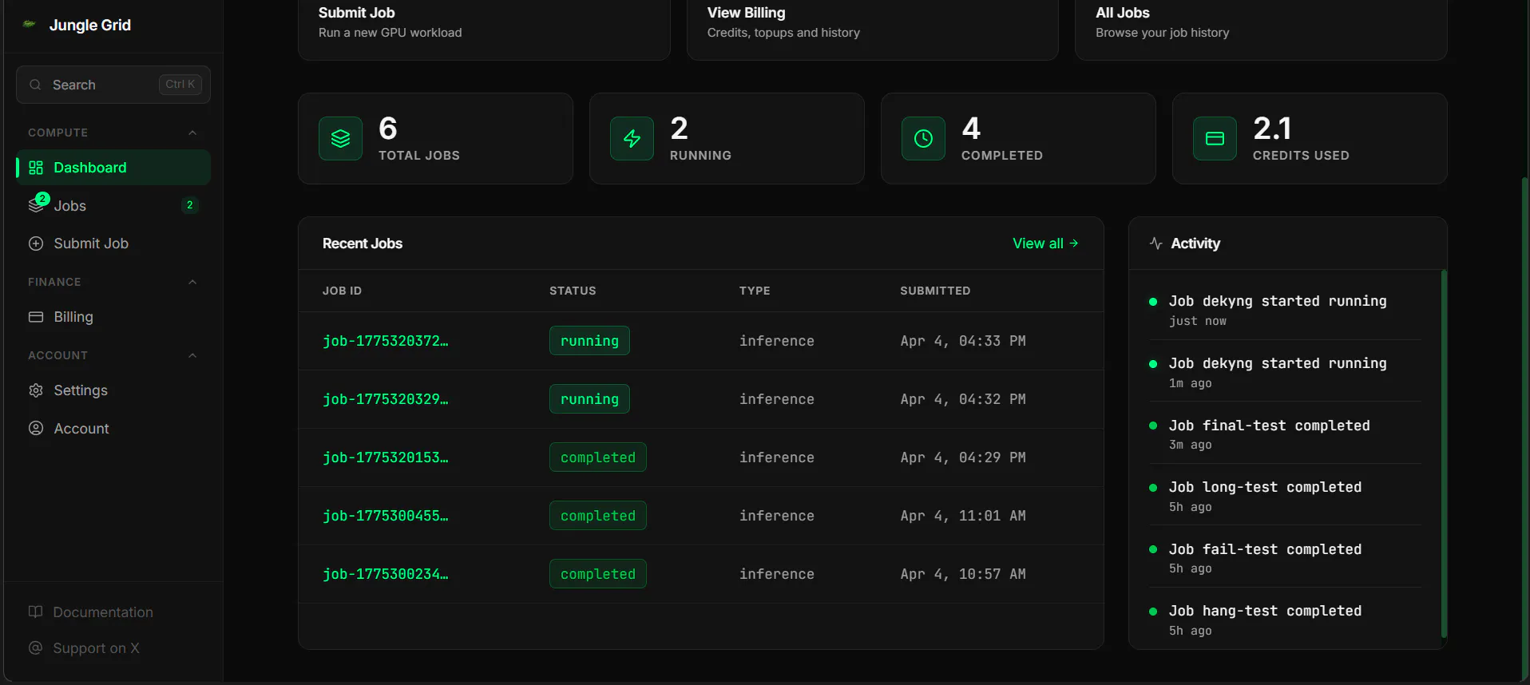Click completed status of job-1775300455
This screenshot has height=685, width=1530.
(598, 516)
